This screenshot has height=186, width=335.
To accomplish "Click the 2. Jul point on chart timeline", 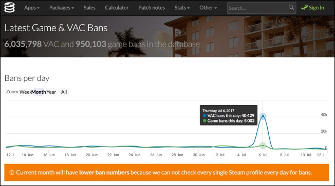I will tap(220, 155).
